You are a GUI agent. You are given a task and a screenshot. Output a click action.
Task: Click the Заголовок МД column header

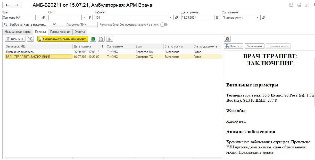39,46
